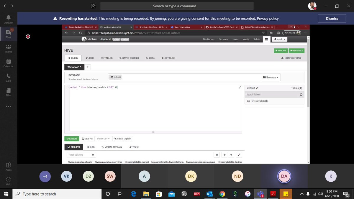
Task: Open the Settings tab in Hive
Action: tap(168, 58)
